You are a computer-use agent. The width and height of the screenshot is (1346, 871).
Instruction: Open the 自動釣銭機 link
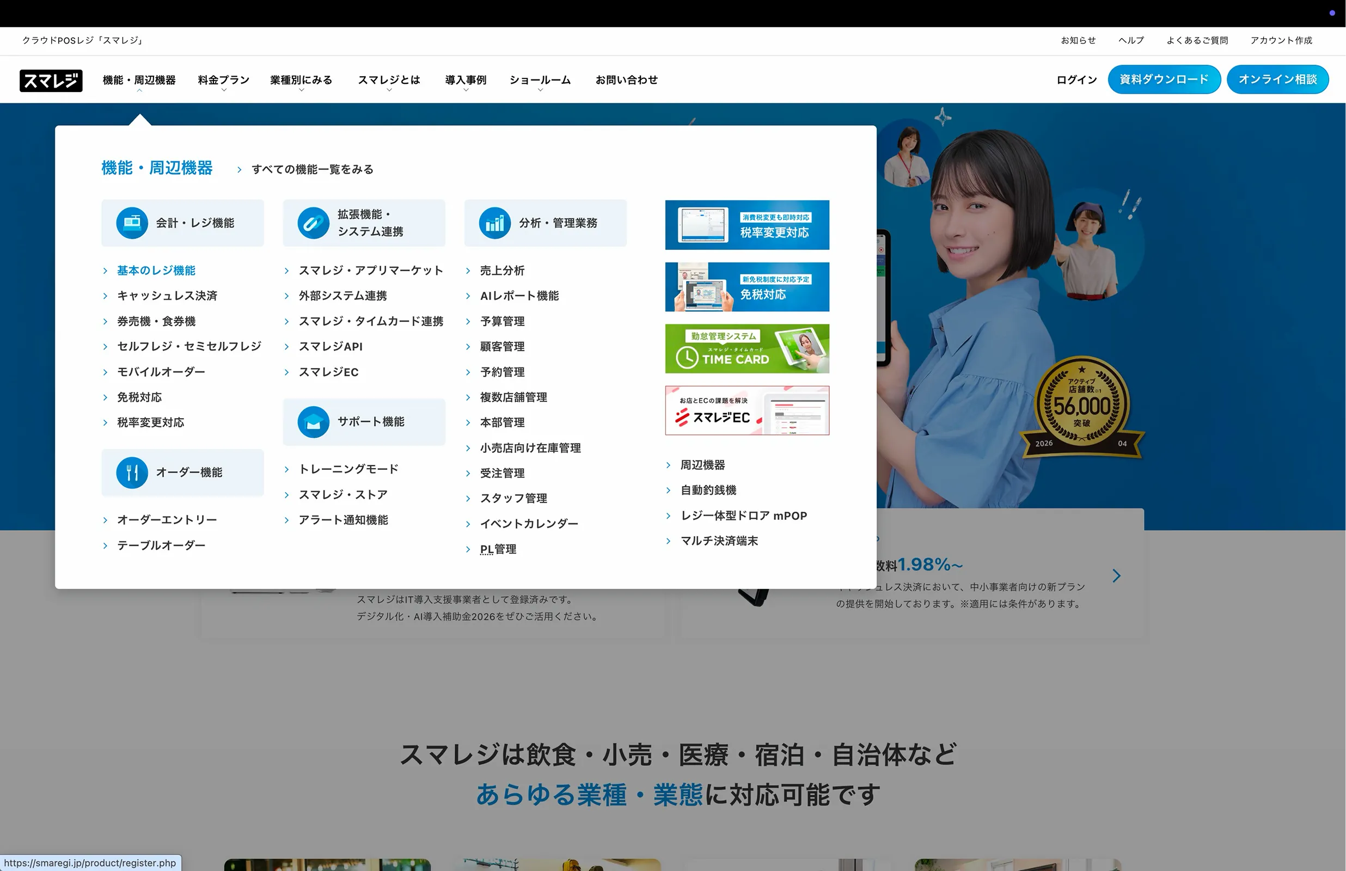pos(708,490)
